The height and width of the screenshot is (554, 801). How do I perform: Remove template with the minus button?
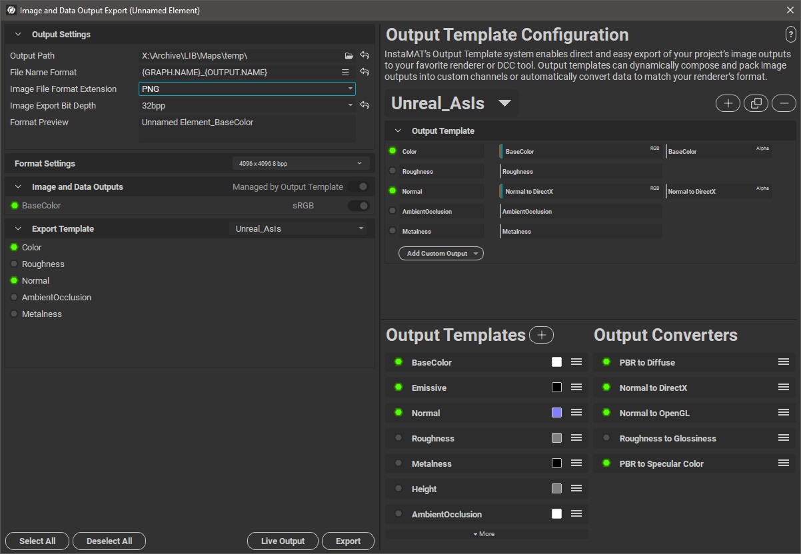[784, 103]
